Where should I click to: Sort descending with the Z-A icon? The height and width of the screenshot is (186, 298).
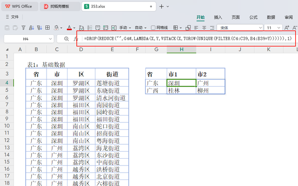(40, 28)
